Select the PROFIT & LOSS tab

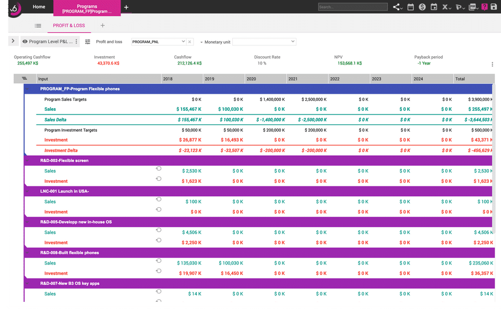point(69,25)
